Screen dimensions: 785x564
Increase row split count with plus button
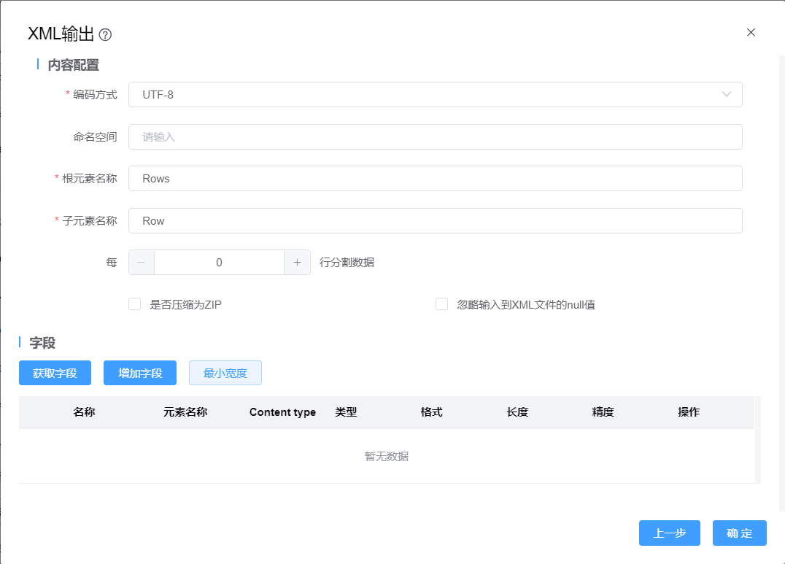[x=297, y=263]
